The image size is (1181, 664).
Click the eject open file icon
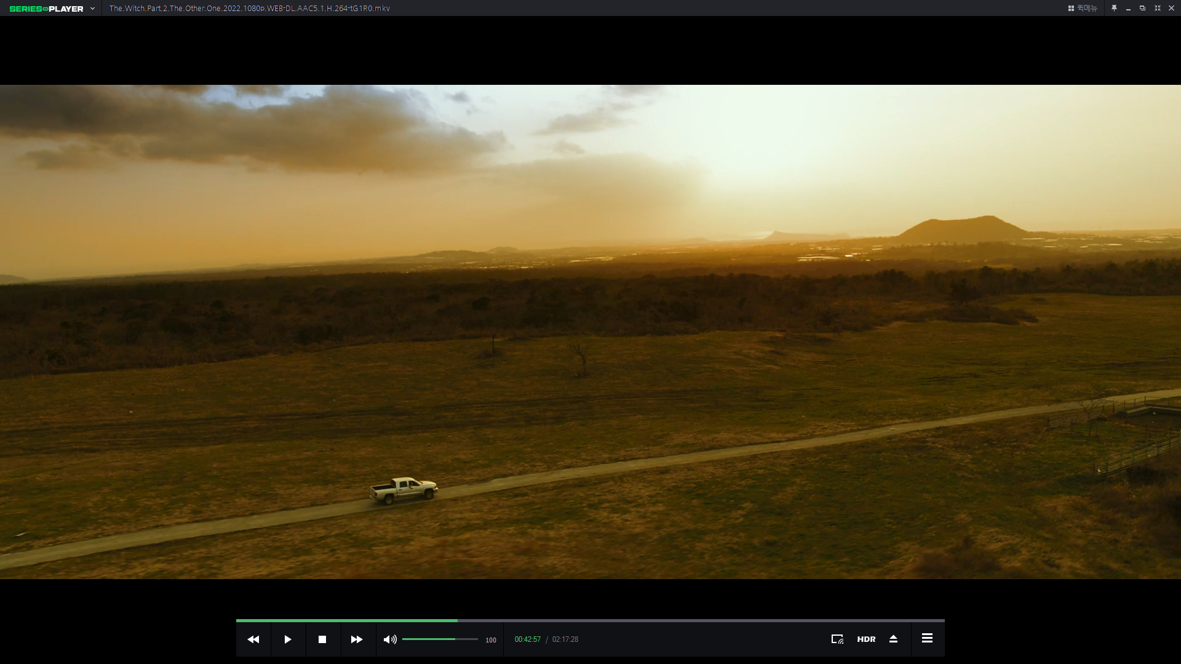pos(893,639)
